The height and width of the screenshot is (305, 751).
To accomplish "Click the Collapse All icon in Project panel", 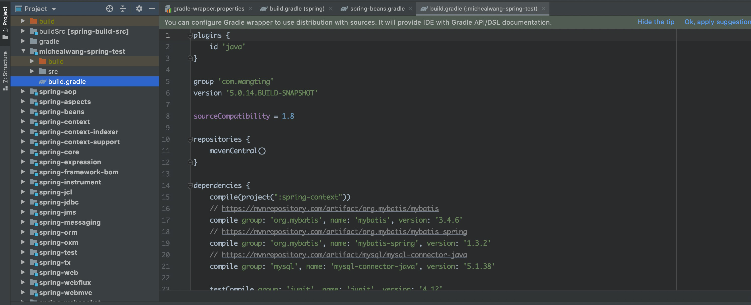I will [x=123, y=9].
